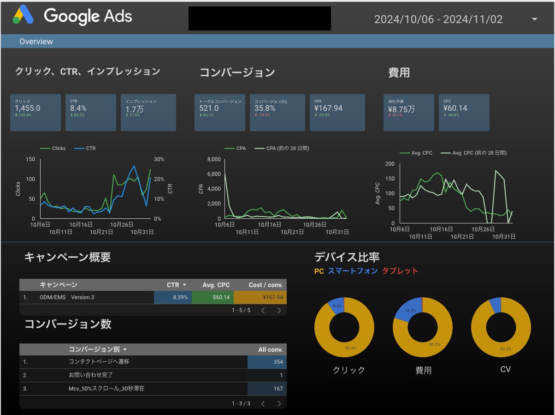Click the お問い合わせ完了 row
This screenshot has height=415, width=555.
point(153,375)
